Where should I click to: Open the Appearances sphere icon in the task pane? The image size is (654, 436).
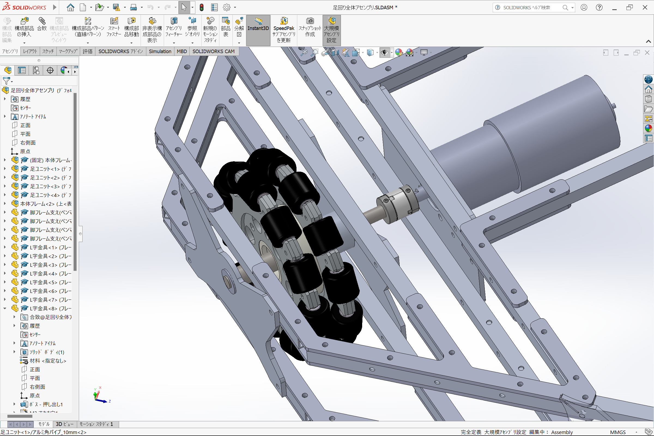(x=649, y=128)
